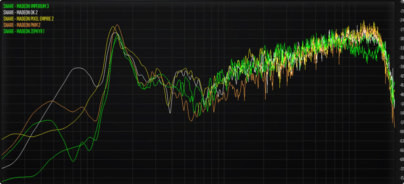
Task: Click the -21 dB scale label
Action: [x=400, y=11]
